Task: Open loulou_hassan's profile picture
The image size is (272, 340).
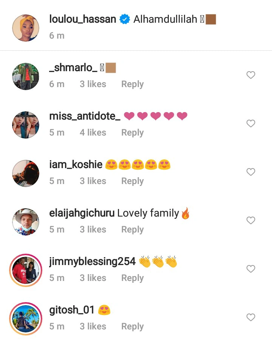Action: pyautogui.click(x=26, y=28)
